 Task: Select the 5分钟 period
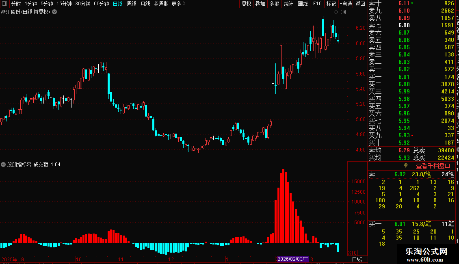(47, 4)
